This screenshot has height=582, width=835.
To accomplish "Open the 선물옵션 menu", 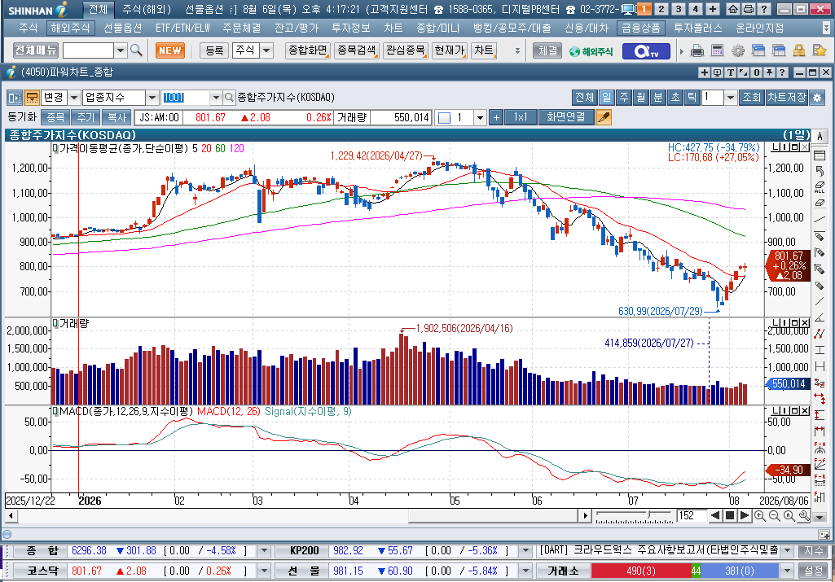I will pos(122,28).
